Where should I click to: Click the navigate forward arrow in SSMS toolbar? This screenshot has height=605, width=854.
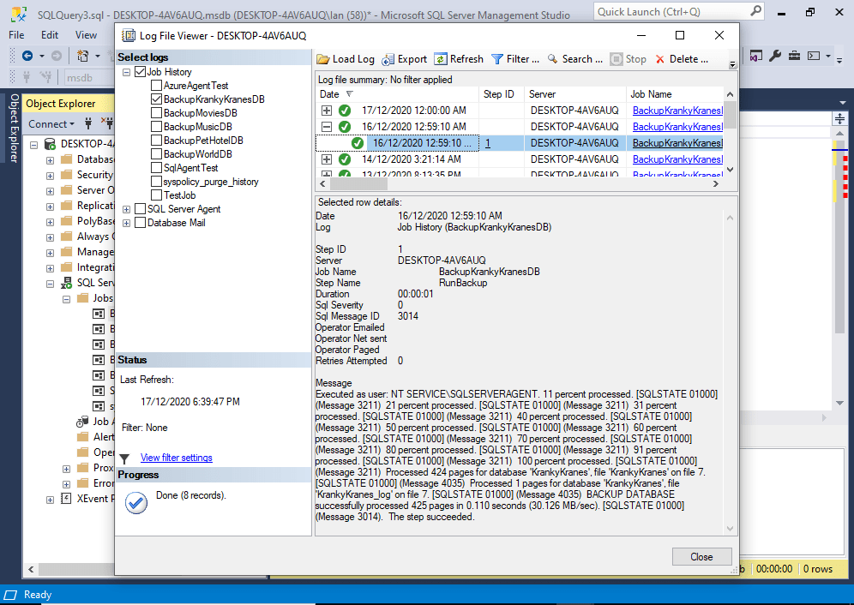click(x=56, y=56)
